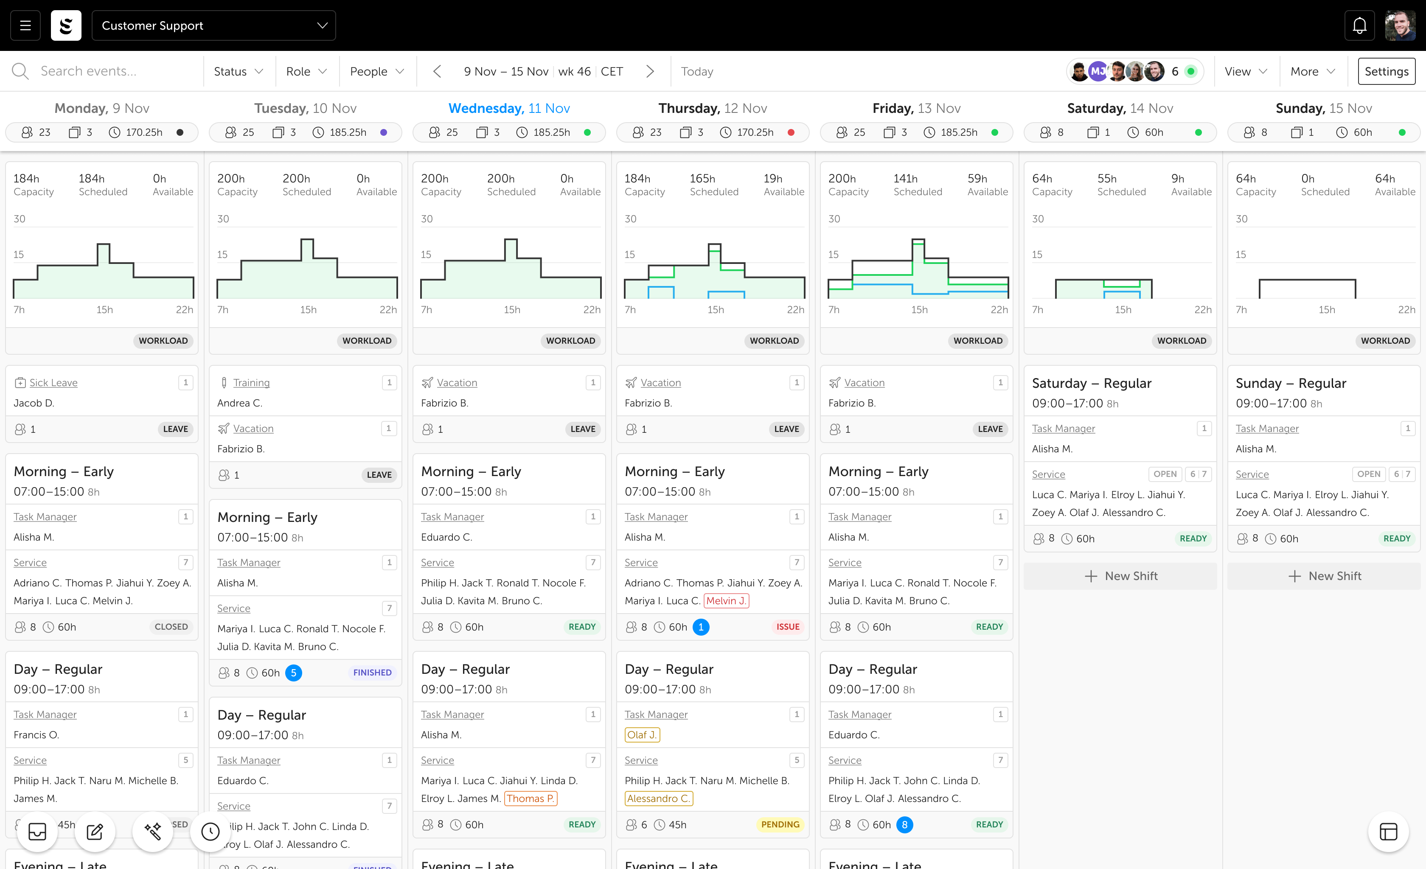Image resolution: width=1426 pixels, height=869 pixels.
Task: Select the Saturday, 14 Nov column header
Action: (x=1120, y=108)
